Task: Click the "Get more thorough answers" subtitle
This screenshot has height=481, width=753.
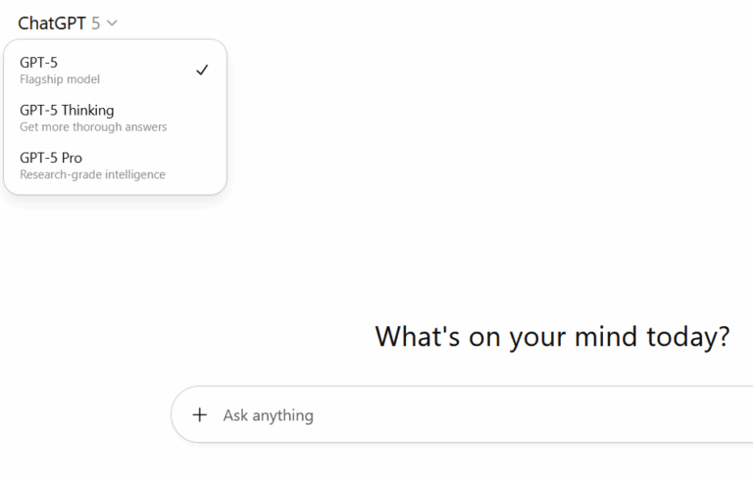Action: pyautogui.click(x=93, y=127)
